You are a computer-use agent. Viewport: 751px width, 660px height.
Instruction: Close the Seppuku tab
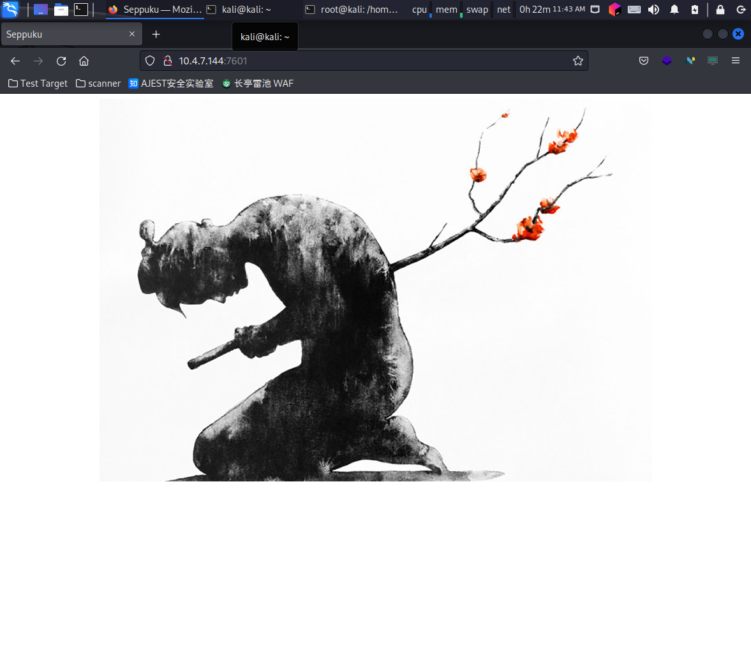click(132, 34)
